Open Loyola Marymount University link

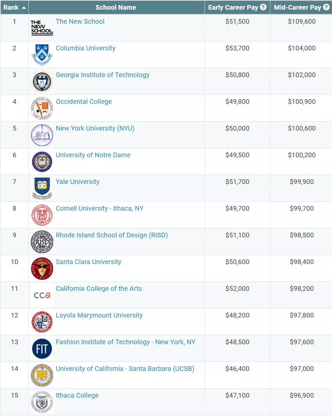click(x=99, y=315)
